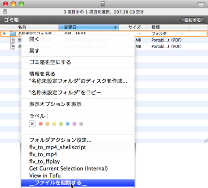Click the 空にする button
208x188 pixels.
pyautogui.click(x=193, y=20)
